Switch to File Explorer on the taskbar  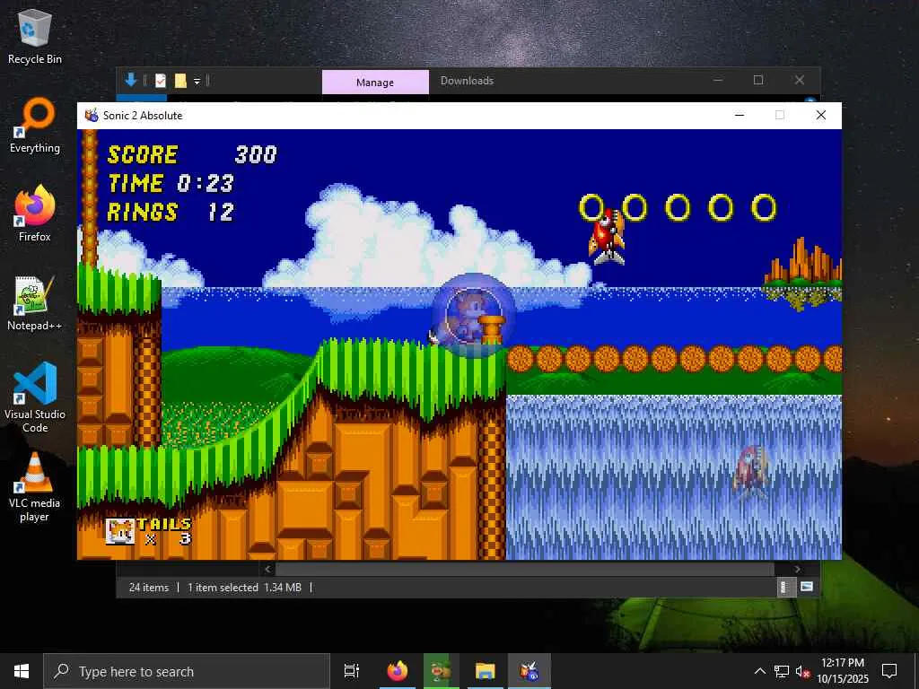tap(486, 671)
